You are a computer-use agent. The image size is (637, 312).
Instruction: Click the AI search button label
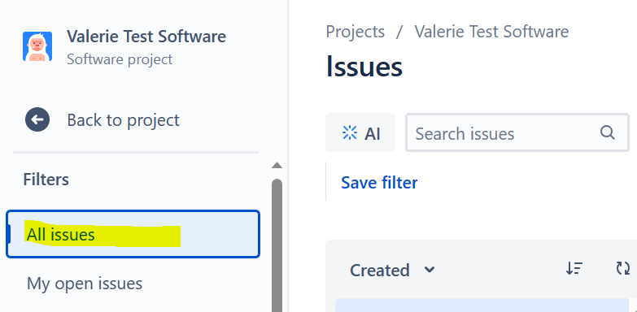tap(372, 133)
